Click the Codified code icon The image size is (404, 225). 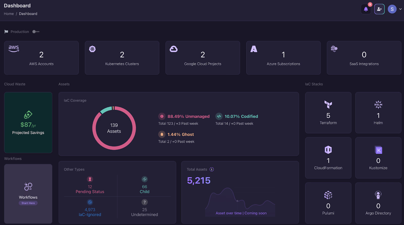pos(219,116)
